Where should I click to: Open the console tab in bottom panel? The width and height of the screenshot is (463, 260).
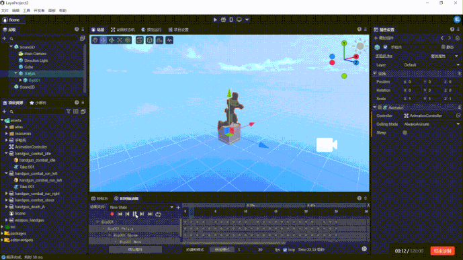click(99, 198)
